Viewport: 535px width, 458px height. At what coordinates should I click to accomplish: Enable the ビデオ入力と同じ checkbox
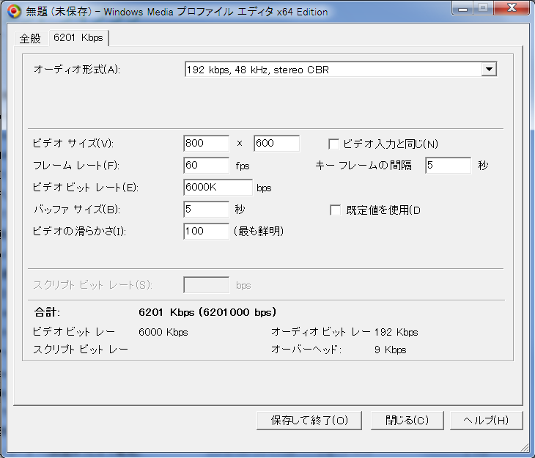point(334,144)
